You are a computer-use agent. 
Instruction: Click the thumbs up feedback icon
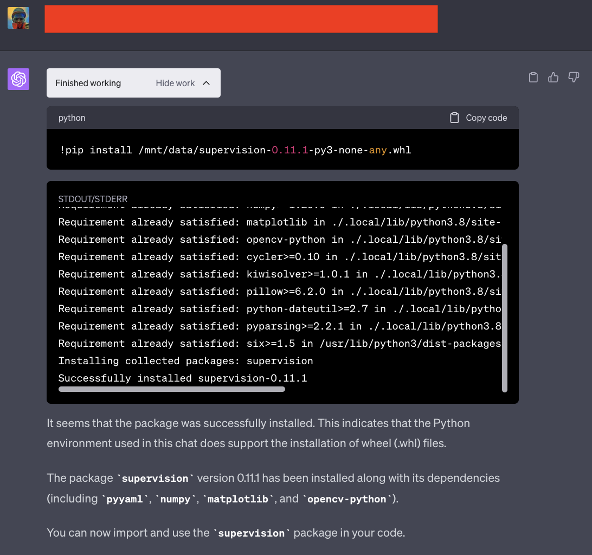pos(553,78)
